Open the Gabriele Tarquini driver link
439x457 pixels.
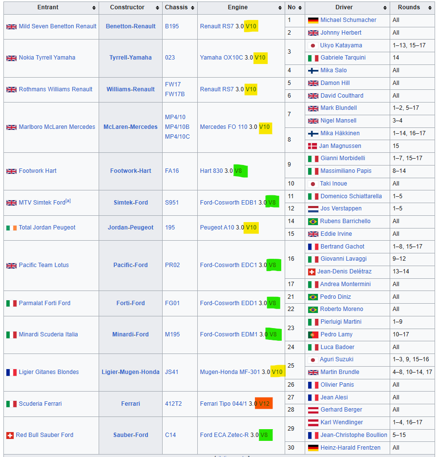[x=343, y=58]
